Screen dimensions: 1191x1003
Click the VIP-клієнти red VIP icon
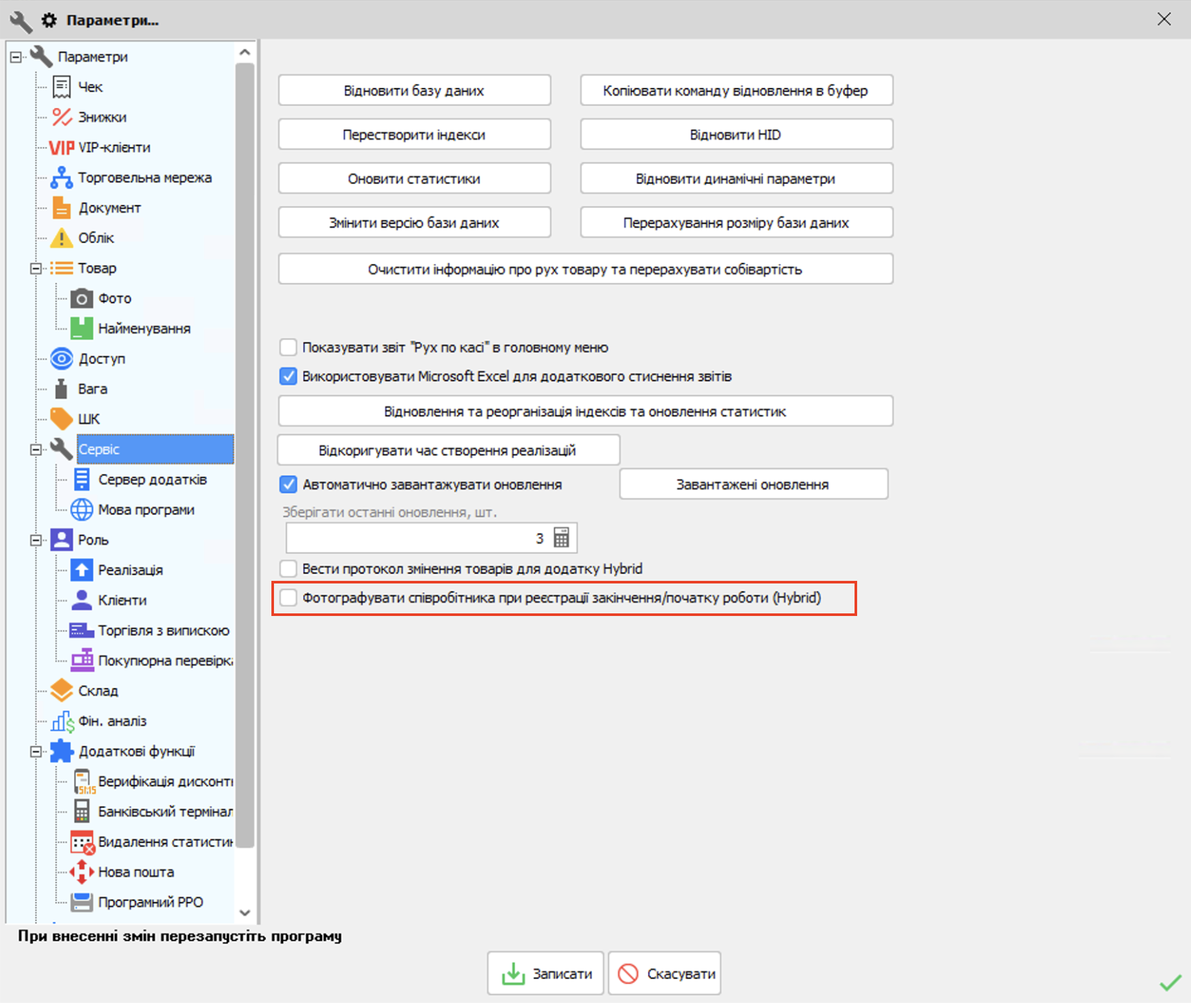(x=62, y=148)
